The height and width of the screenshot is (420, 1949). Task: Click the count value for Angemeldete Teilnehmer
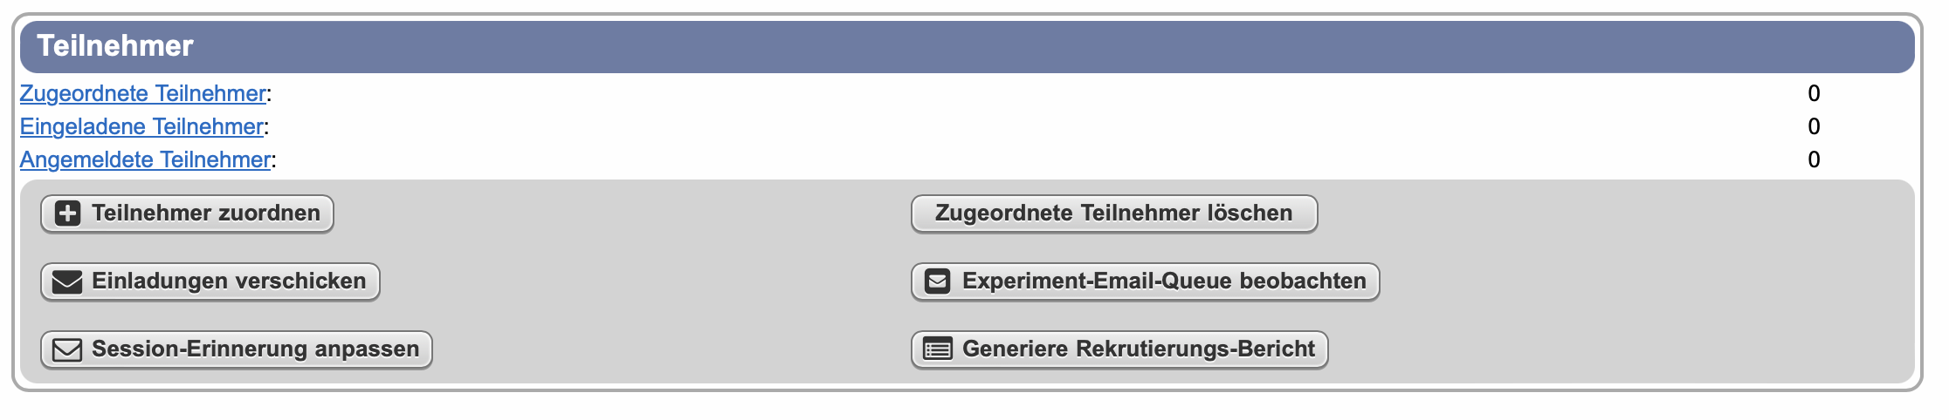(1814, 159)
